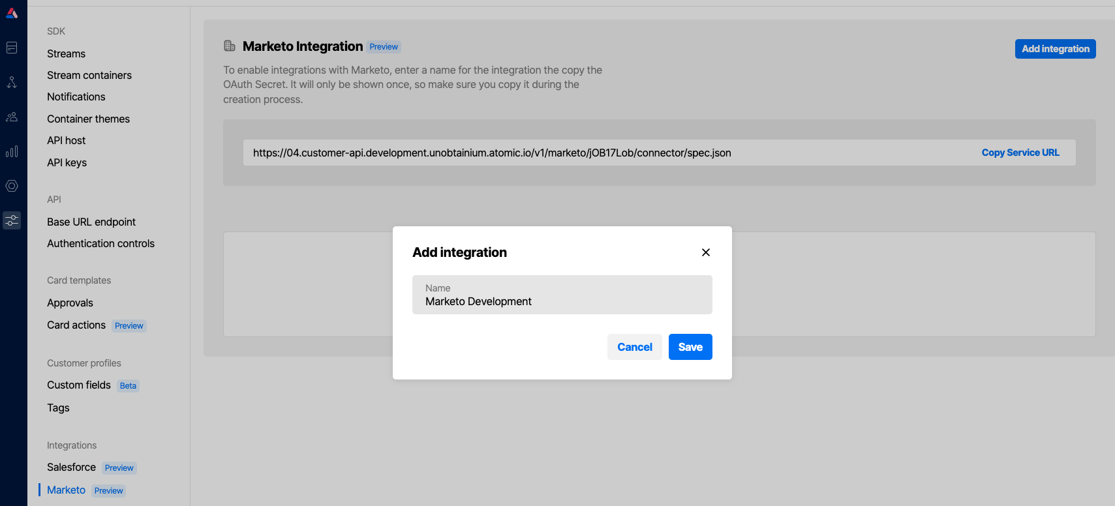Open Authentication controls page

pos(100,243)
